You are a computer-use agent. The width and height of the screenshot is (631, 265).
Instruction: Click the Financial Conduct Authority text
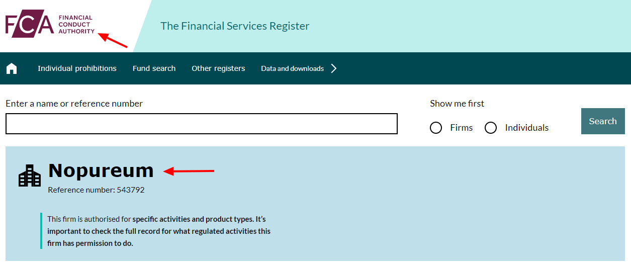click(x=76, y=24)
